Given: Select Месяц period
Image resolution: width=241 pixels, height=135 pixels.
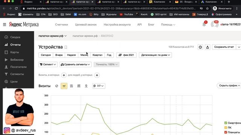Looking at the screenshot, I should point(84,55).
